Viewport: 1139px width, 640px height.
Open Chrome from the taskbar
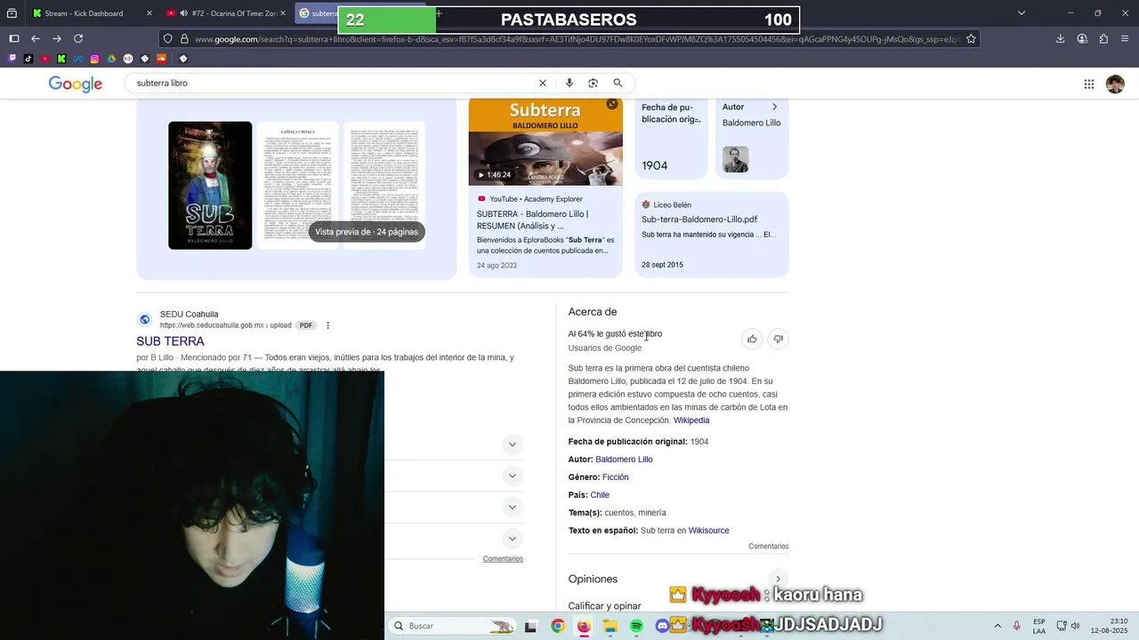tap(557, 626)
